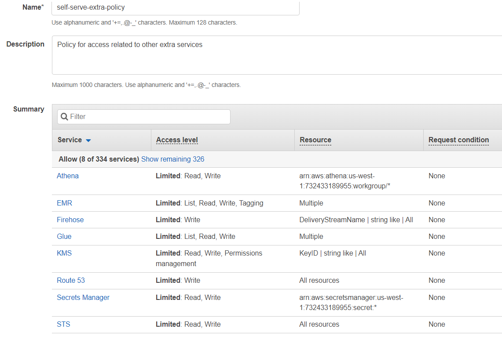Click the Athena workgroup ARN resource text
502x339 pixels.
pos(345,181)
